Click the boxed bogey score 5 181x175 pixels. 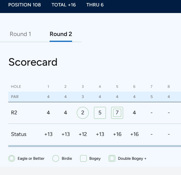coord(100,113)
